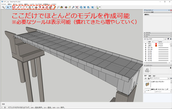Click the user account sign-in icon
This screenshot has width=172, height=109.
[97, 7]
